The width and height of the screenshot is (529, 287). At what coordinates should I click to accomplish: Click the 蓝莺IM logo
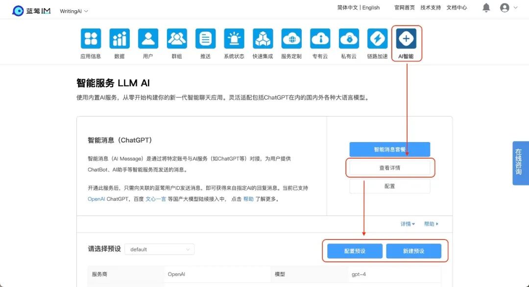coord(31,11)
